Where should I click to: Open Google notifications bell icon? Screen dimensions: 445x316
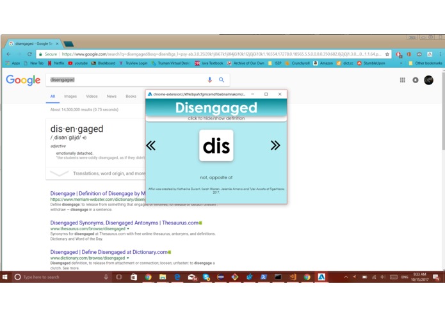coord(416,80)
